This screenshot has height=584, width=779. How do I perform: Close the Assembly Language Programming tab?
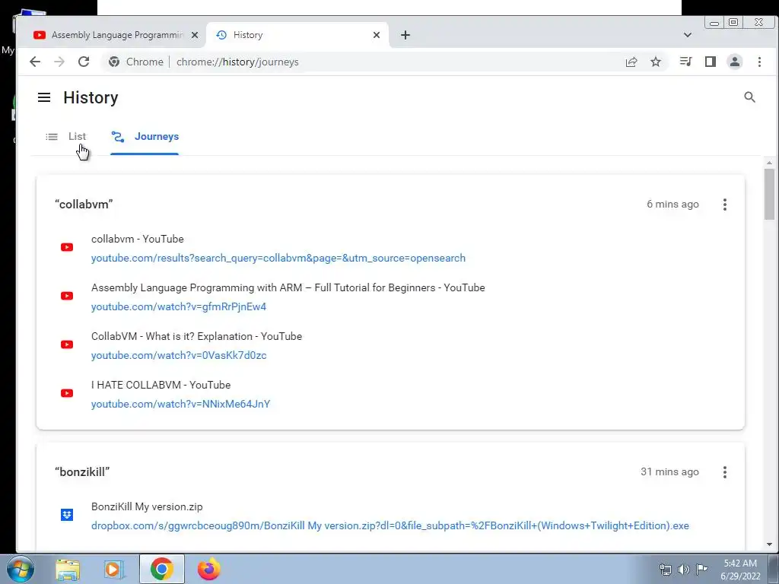195,35
